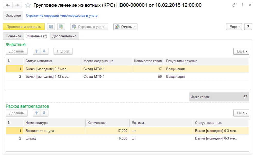Image resolution: width=257 pixels, height=157 pixels.
Task: Click the cell with 50 heads
Action: 148,77
